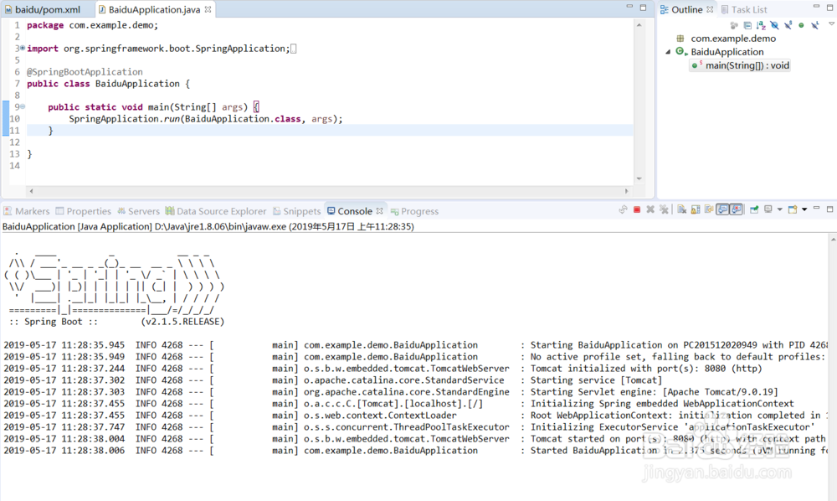The image size is (837, 501).
Task: Toggle show console when standard error changes
Action: pos(736,209)
